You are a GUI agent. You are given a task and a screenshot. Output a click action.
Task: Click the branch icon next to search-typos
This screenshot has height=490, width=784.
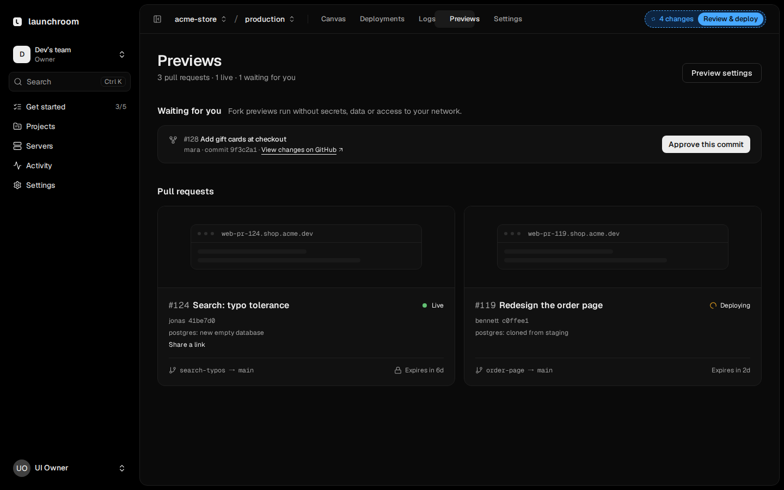click(173, 370)
